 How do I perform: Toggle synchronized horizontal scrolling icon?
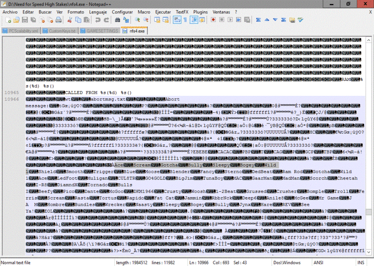pyautogui.click(x=165, y=20)
